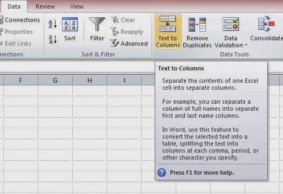This screenshot has width=283, height=194.
Task: Click the Remove Duplicates icon
Action: 197,25
